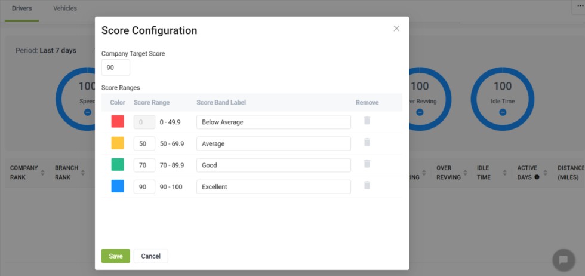Sort by Active Days column
Image resolution: width=585 pixels, height=276 pixels.
pyautogui.click(x=546, y=173)
